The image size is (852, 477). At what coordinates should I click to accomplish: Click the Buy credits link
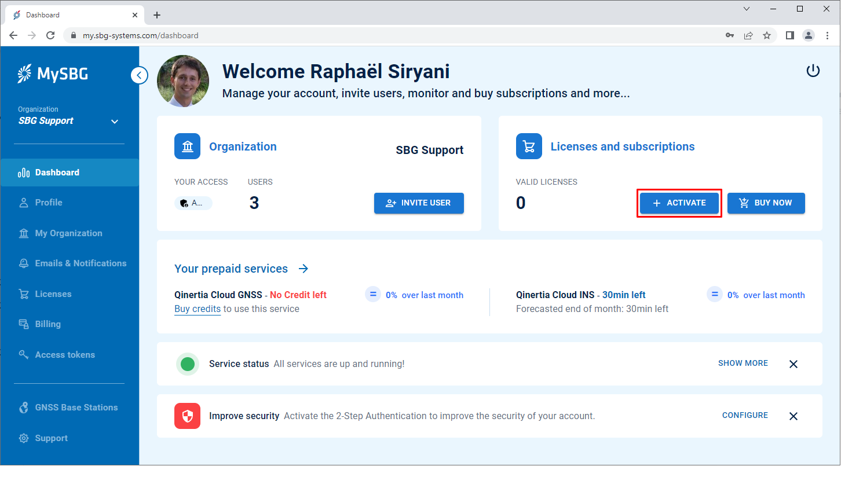point(198,309)
